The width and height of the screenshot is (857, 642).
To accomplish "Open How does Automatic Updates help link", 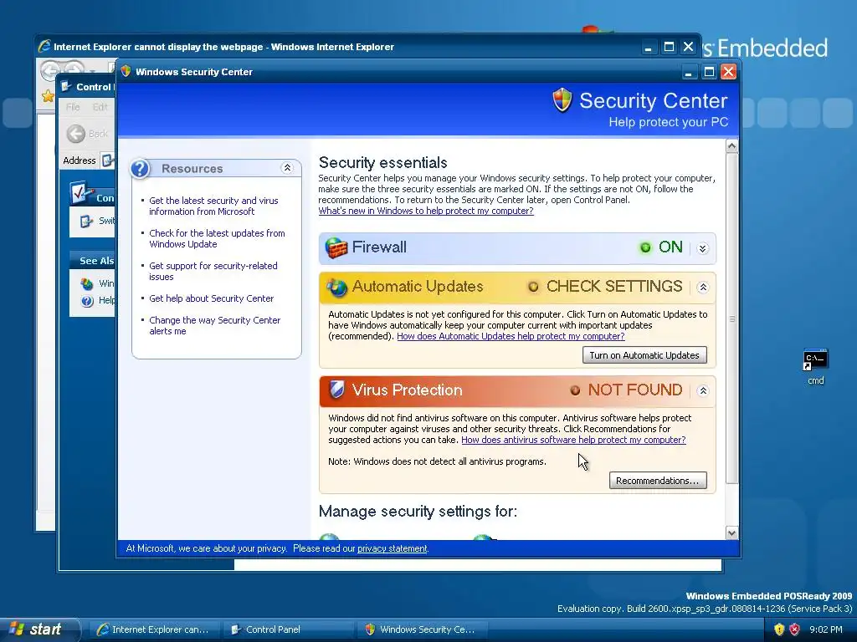I will (x=511, y=336).
